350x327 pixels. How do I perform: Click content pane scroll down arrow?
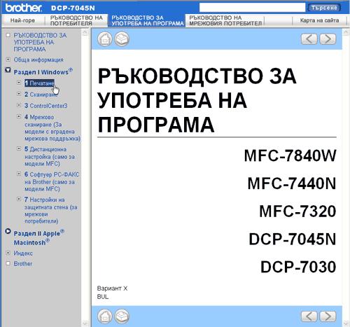(x=346, y=323)
